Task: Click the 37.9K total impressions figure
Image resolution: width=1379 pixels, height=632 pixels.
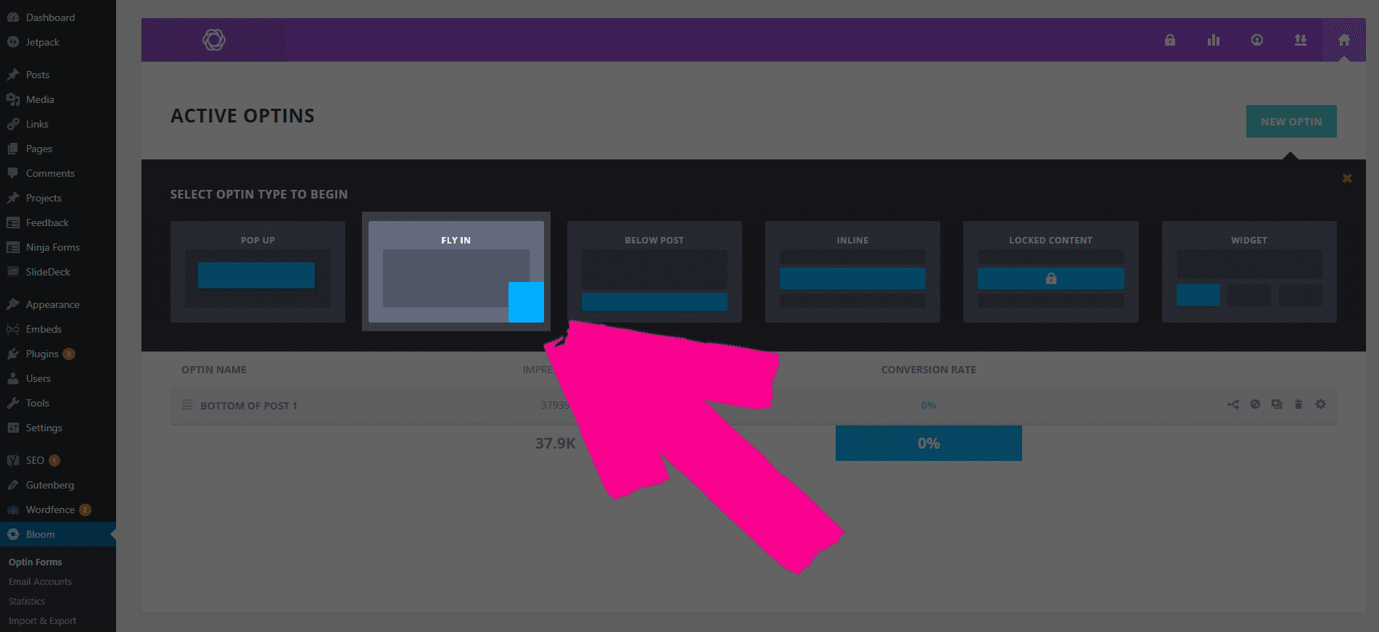Action: (556, 443)
